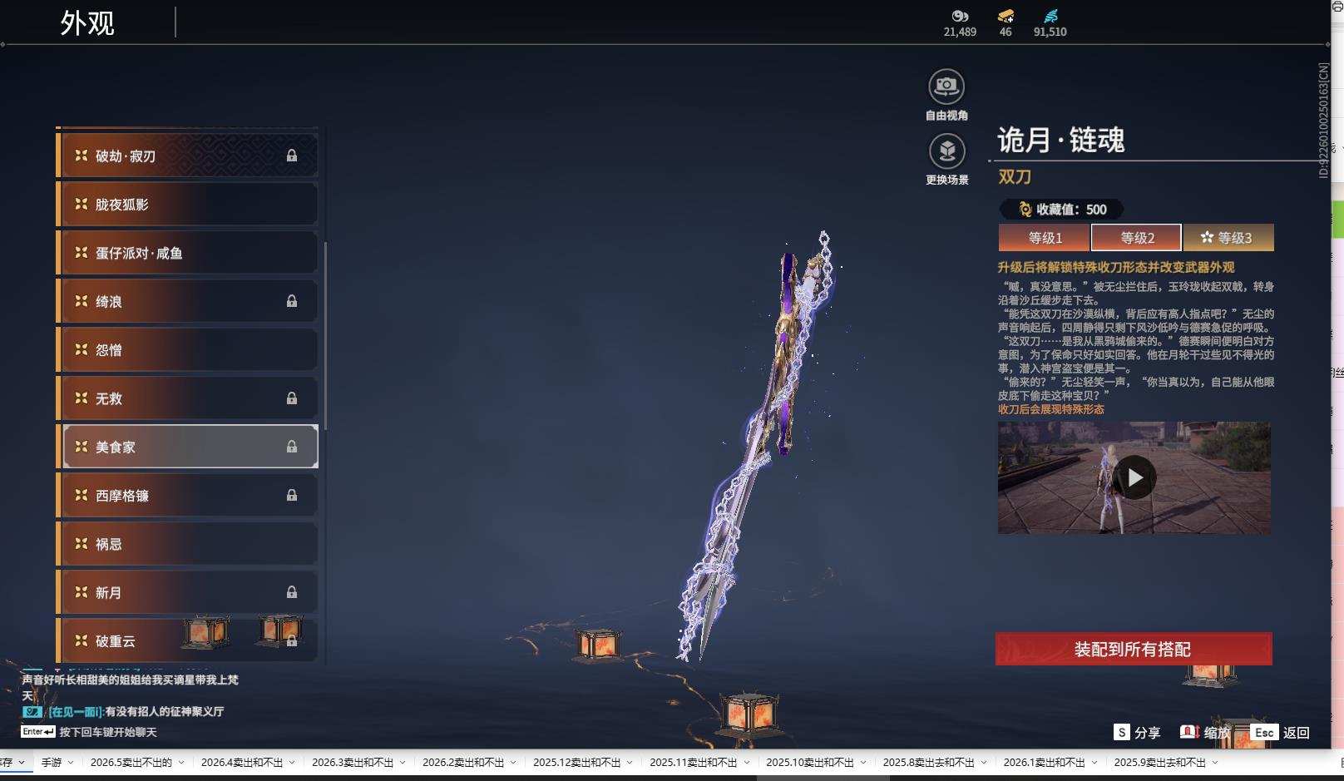Viewport: 1344px width, 781px height.
Task: Play the sheathing animation preview video
Action: coord(1134,477)
